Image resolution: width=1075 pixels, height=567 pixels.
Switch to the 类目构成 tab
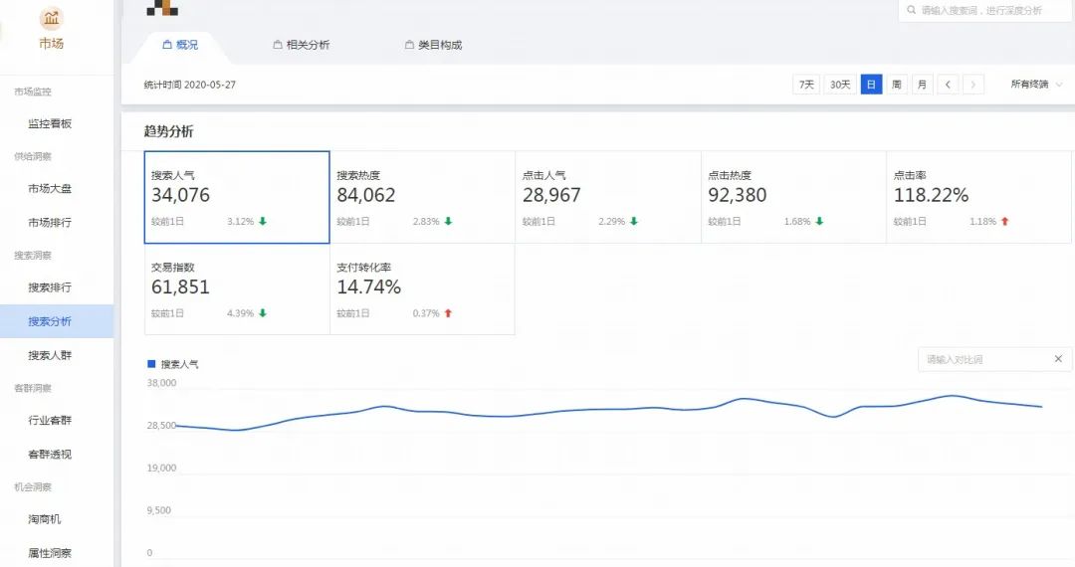tap(433, 45)
